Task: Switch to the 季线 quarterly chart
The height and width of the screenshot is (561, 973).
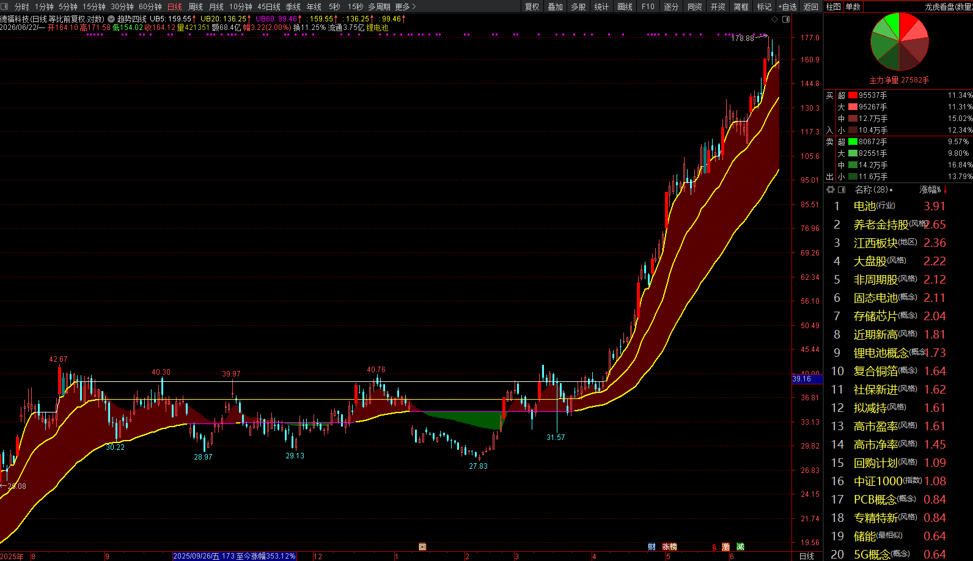Action: [293, 7]
